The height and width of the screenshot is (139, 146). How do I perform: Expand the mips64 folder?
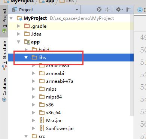click(34, 97)
